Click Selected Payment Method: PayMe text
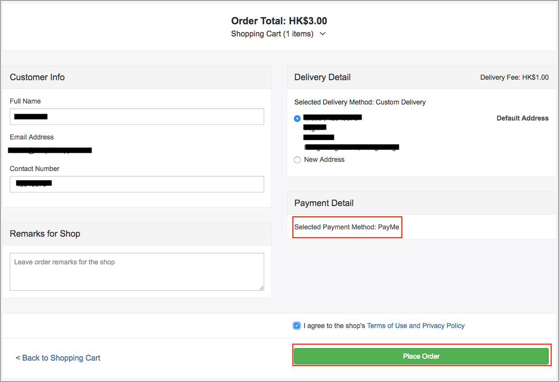The height and width of the screenshot is (382, 559). (346, 227)
